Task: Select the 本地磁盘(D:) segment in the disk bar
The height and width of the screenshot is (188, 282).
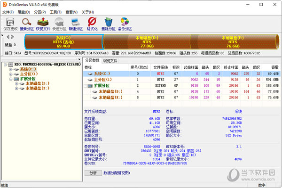Action: coord(147,42)
